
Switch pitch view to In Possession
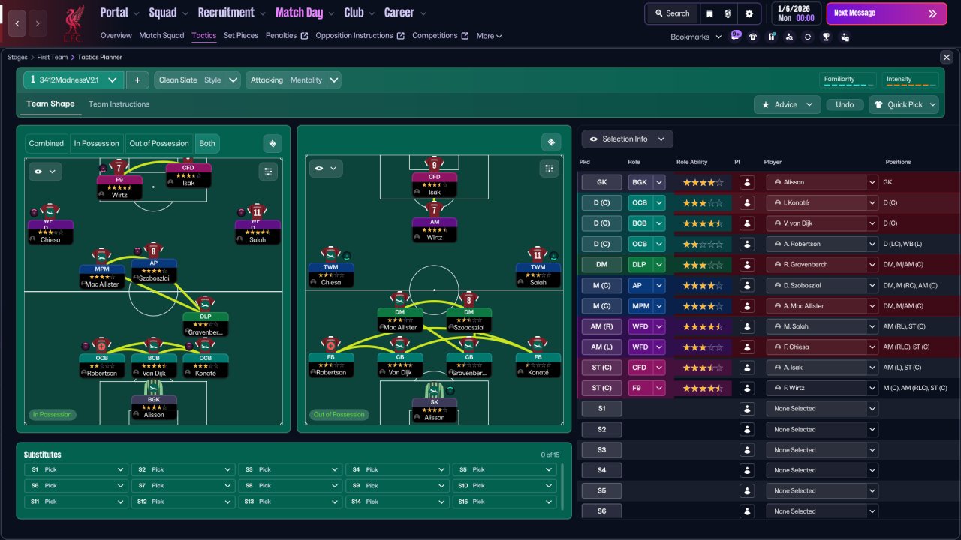[96, 143]
